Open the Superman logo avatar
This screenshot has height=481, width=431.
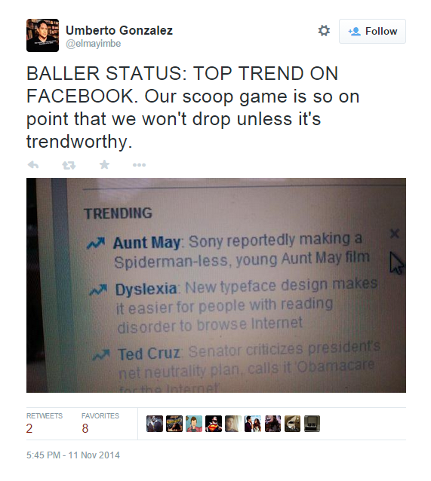214,424
